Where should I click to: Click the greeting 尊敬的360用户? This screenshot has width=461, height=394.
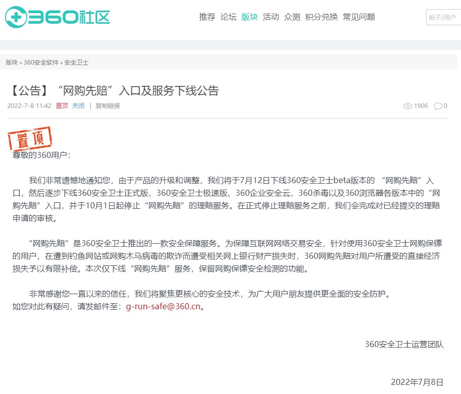41,155
